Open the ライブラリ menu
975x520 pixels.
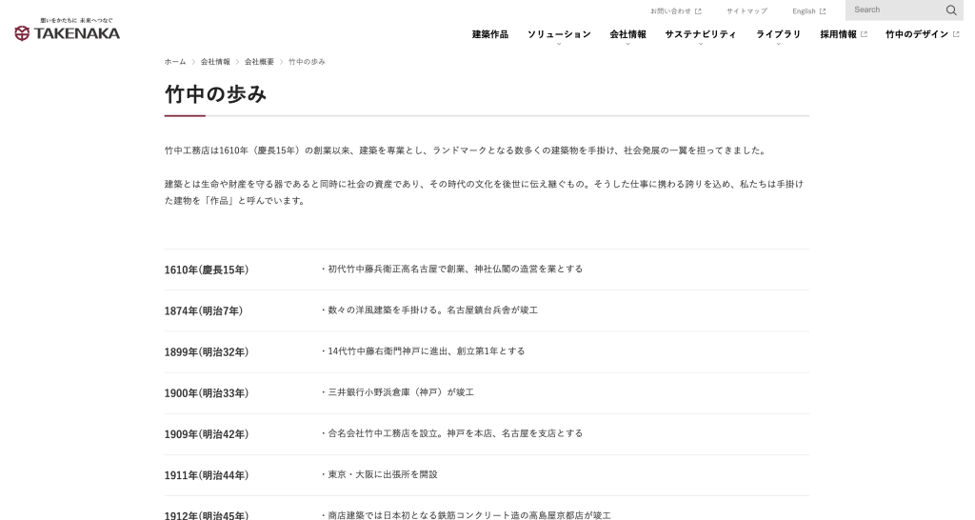779,34
